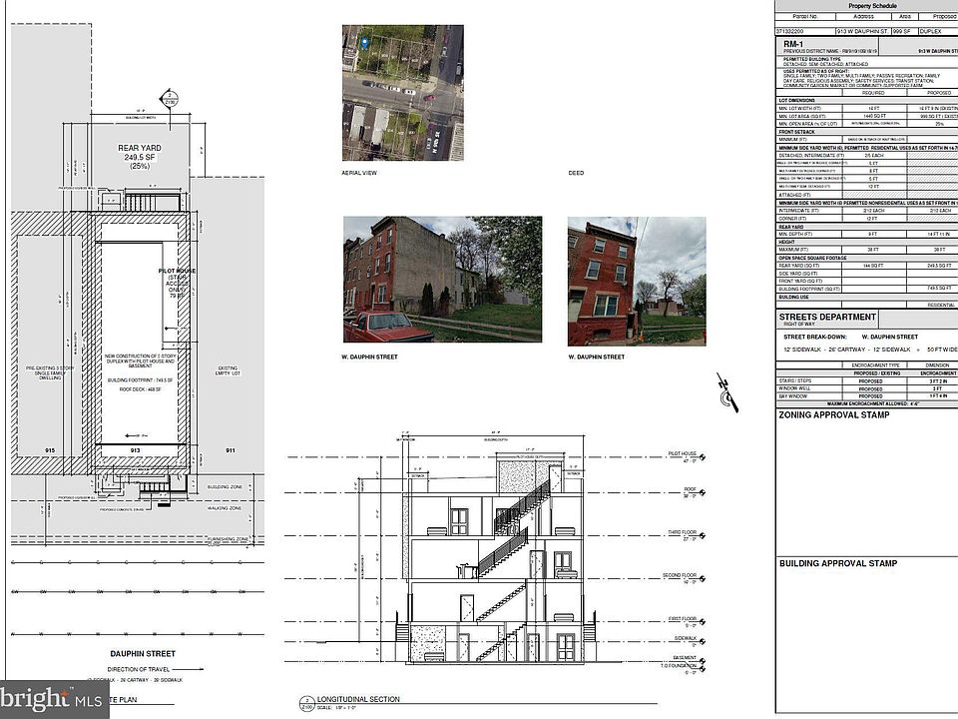The height and width of the screenshot is (719, 958).
Task: Click the '913 W DAUPHIN ST.' address cell
Action: point(862,31)
